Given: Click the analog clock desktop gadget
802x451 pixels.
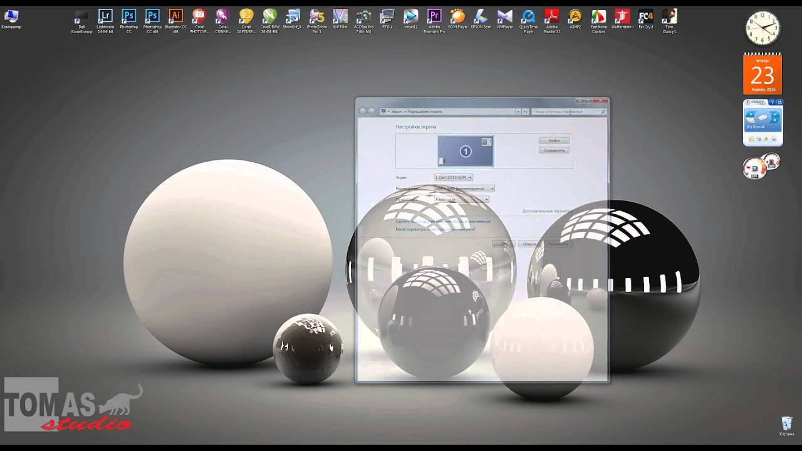Looking at the screenshot, I should pos(763,28).
